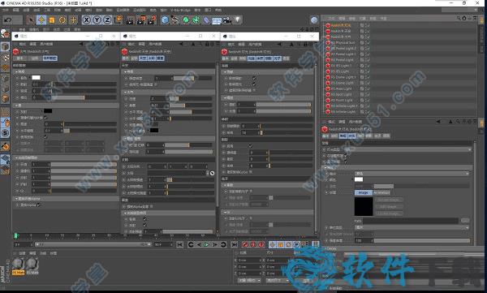Image resolution: width=487 pixels, height=293 pixels.
Task: Select the second material sphere thumbnail
Action: pyautogui.click(x=32, y=265)
